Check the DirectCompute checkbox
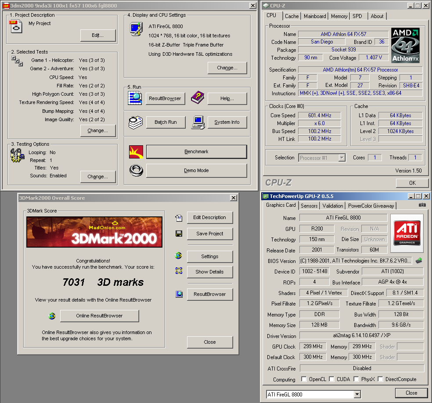The width and height of the screenshot is (432, 403). point(380,379)
